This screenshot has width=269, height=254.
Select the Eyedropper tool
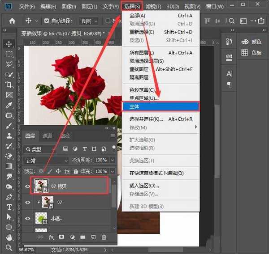point(9,105)
